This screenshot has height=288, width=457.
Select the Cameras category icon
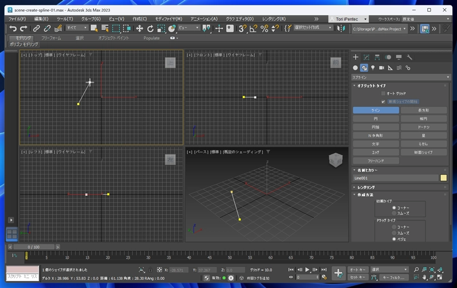click(x=382, y=68)
